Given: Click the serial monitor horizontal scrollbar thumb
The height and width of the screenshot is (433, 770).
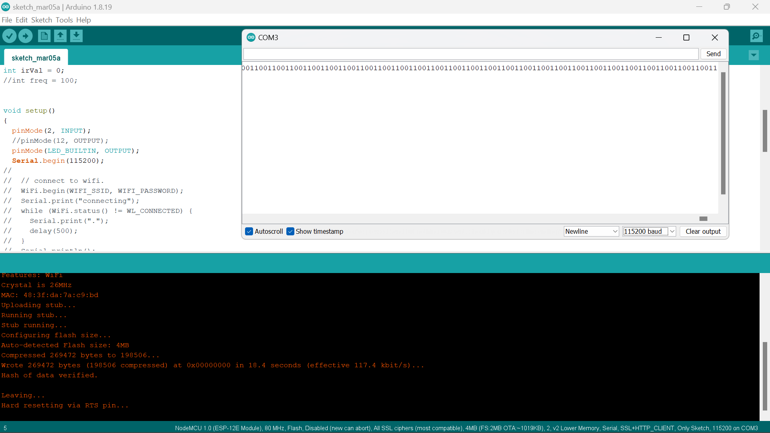Looking at the screenshot, I should 703,219.
